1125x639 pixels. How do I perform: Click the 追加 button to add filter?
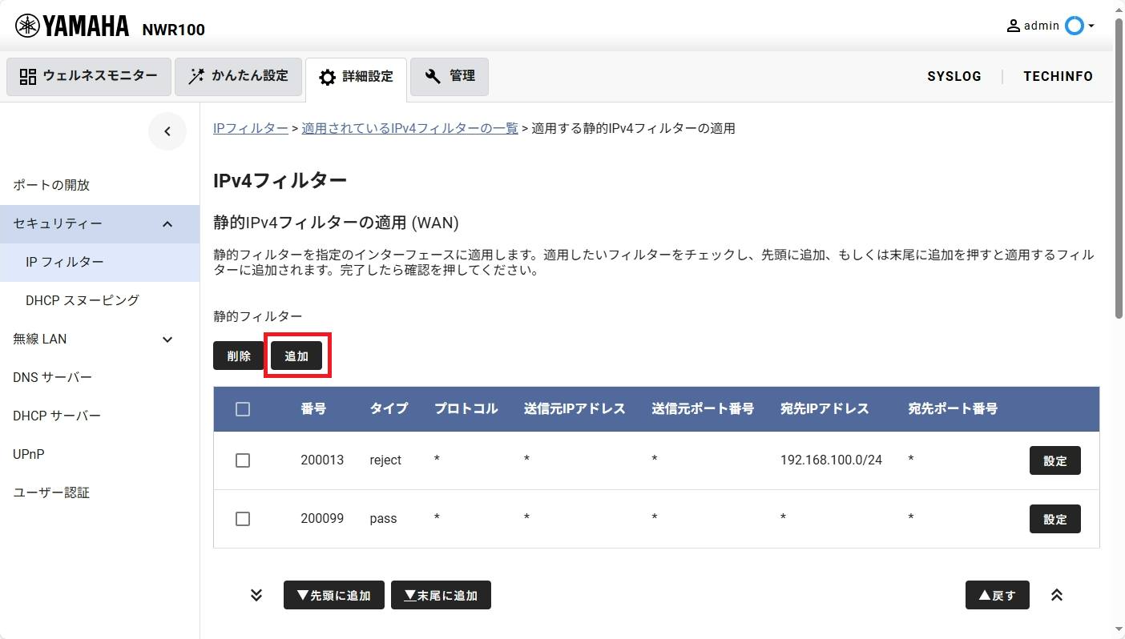[296, 356]
